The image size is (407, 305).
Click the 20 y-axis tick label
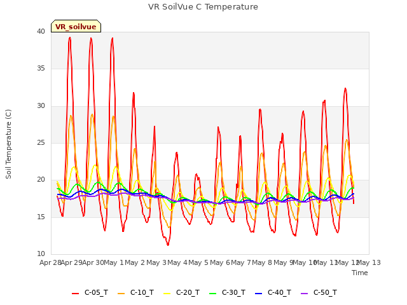click(41, 180)
